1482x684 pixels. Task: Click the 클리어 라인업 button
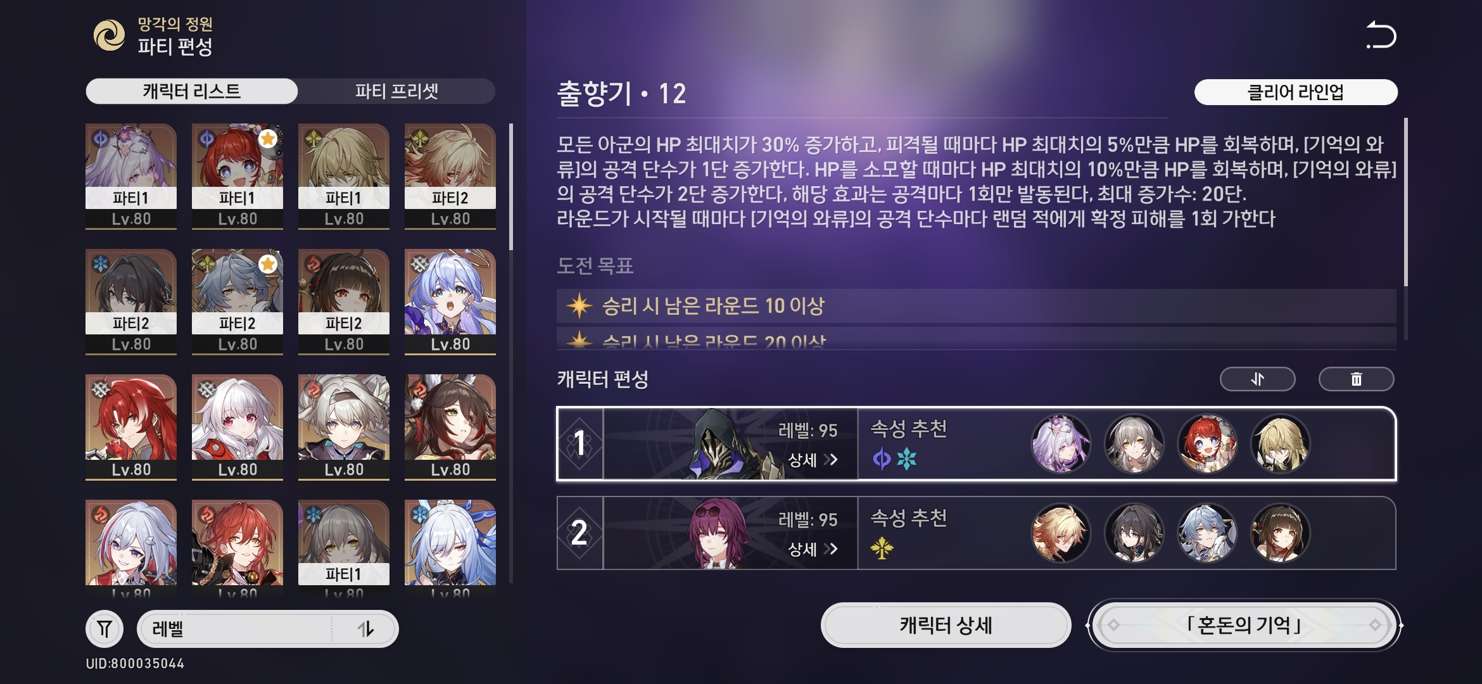tap(1295, 92)
